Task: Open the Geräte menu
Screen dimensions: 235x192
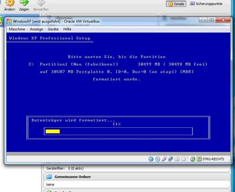Action: click(53, 29)
